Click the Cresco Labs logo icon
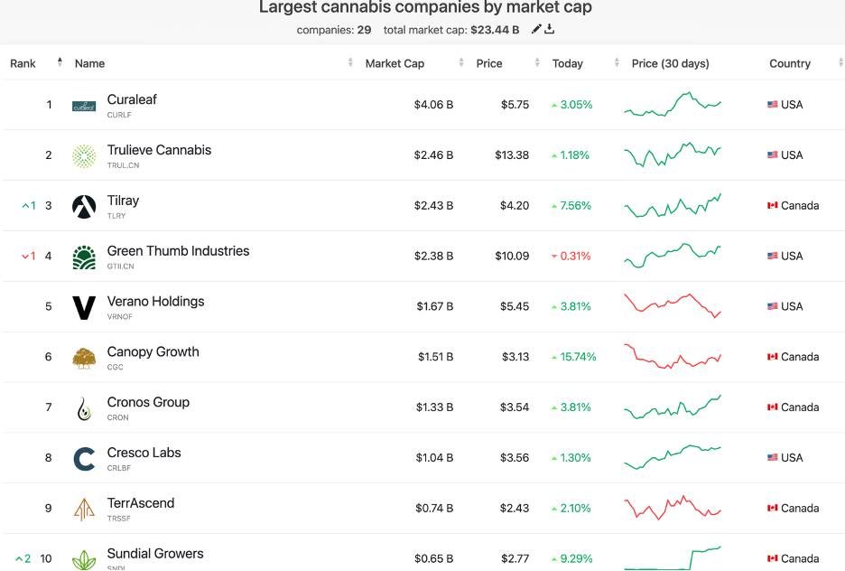 84,460
